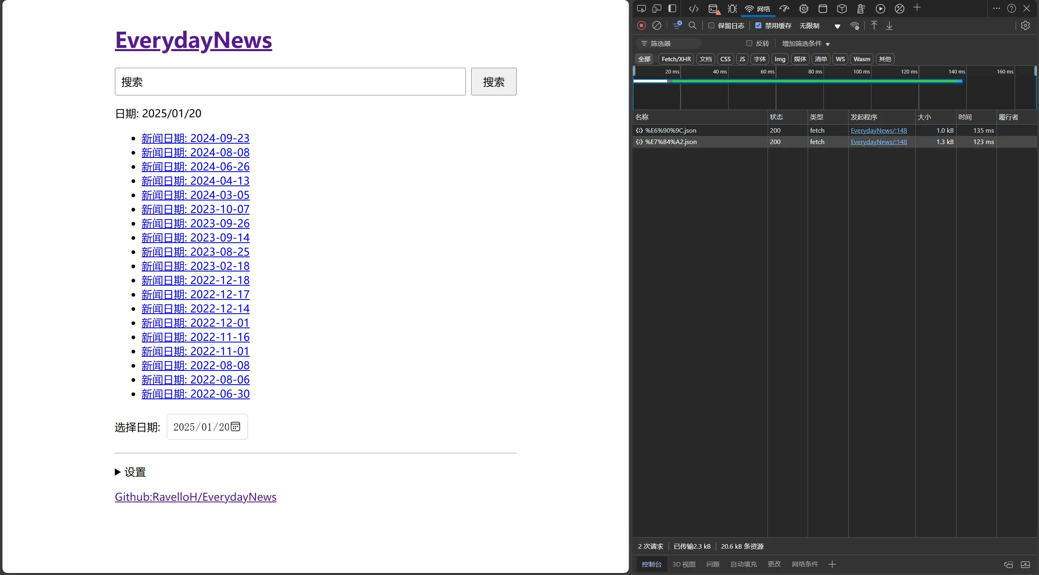Filter requests by Wasm
The image size is (1039, 575).
click(x=862, y=59)
